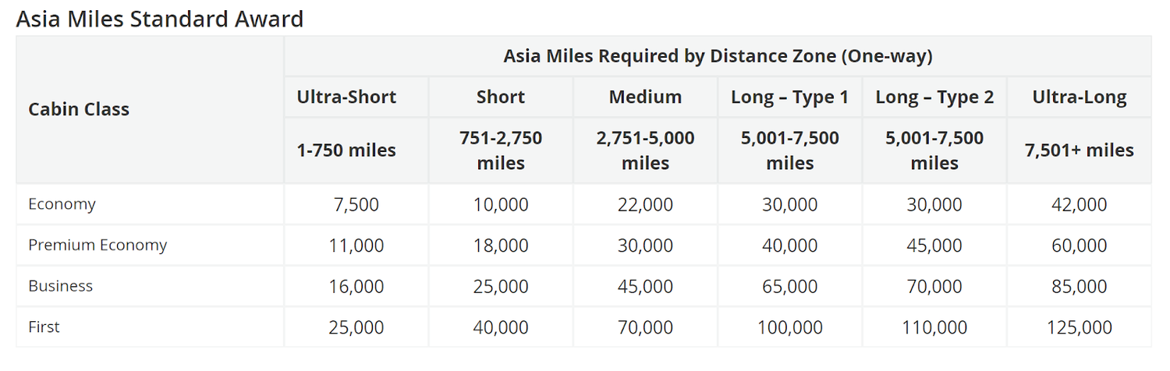Select the Cabin Class header cell
Screen dimensions: 1170x371
click(x=79, y=109)
